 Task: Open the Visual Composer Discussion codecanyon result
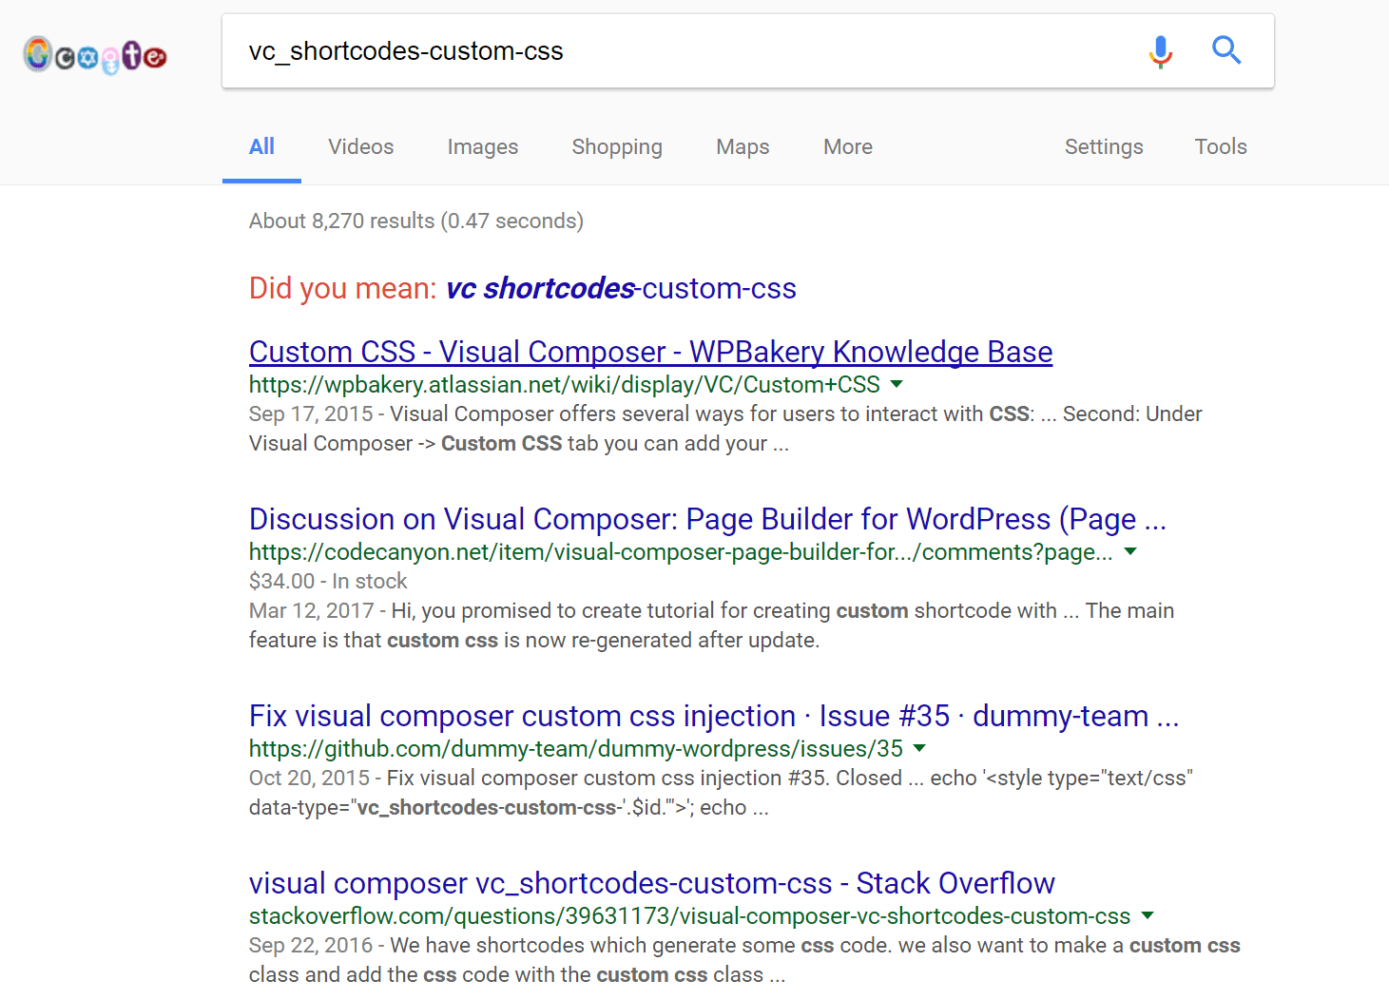pos(707,519)
